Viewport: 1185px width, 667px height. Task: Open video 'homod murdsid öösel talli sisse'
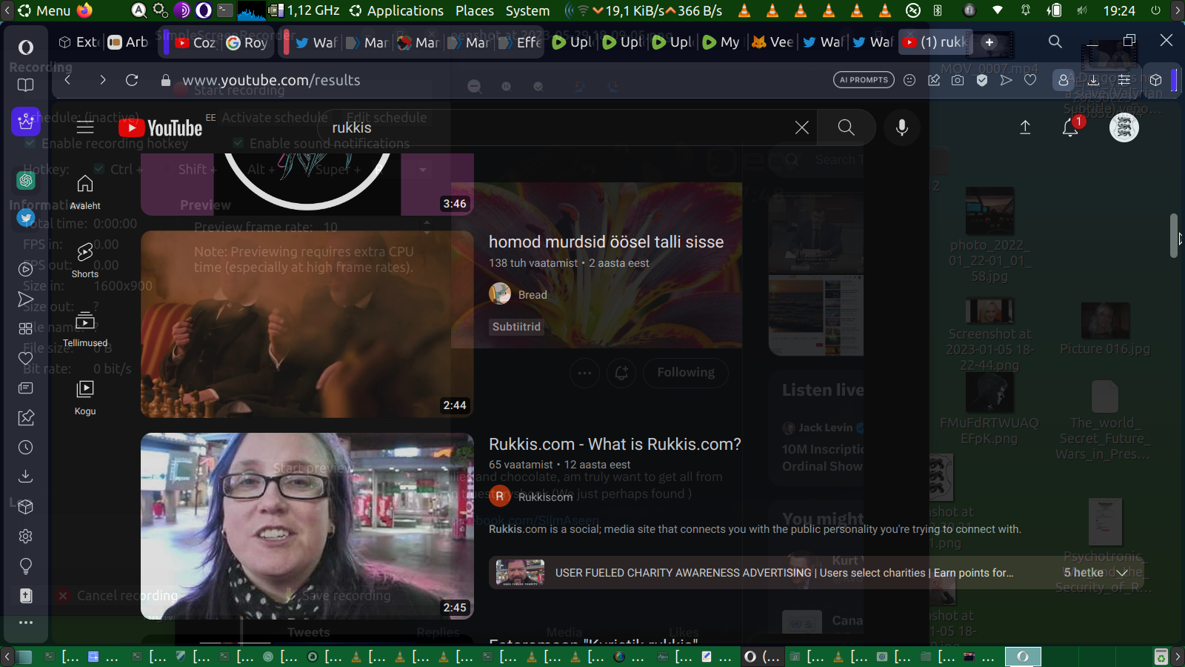(606, 242)
